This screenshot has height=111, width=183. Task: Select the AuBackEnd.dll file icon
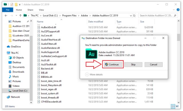tap(39, 27)
